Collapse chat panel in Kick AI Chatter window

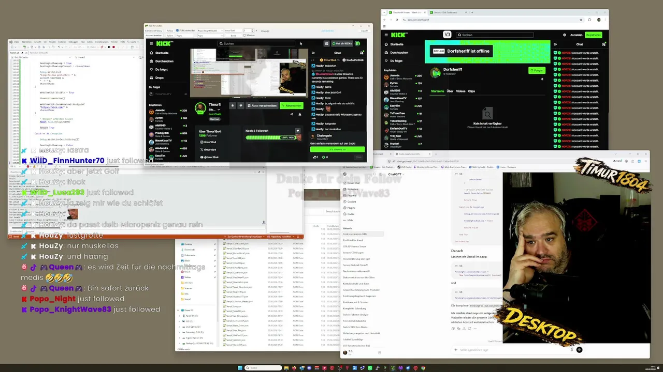pyautogui.click(x=313, y=52)
